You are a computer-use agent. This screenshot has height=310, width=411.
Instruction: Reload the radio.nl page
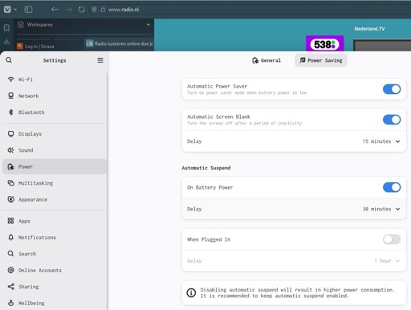(x=82, y=10)
